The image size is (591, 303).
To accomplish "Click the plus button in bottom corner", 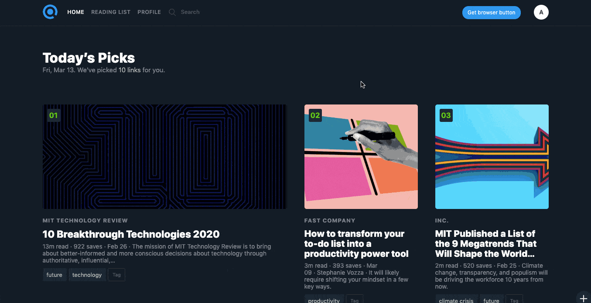I will (584, 299).
